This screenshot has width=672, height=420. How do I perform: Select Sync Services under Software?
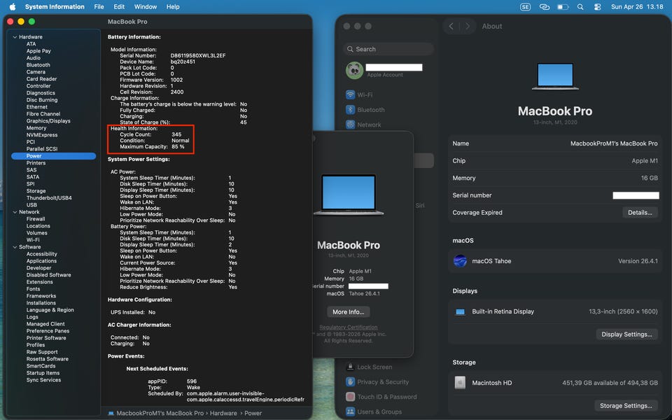(x=43, y=380)
